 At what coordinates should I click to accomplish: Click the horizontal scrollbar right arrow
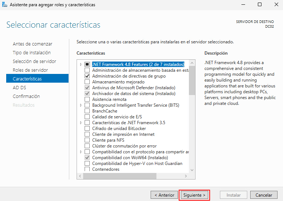186,176
